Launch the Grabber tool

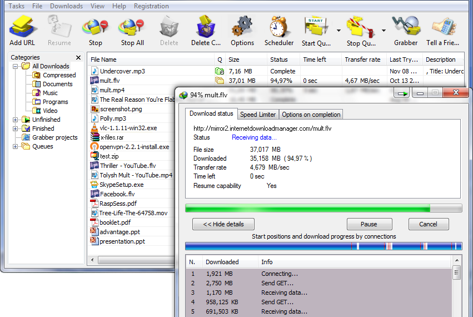click(405, 28)
